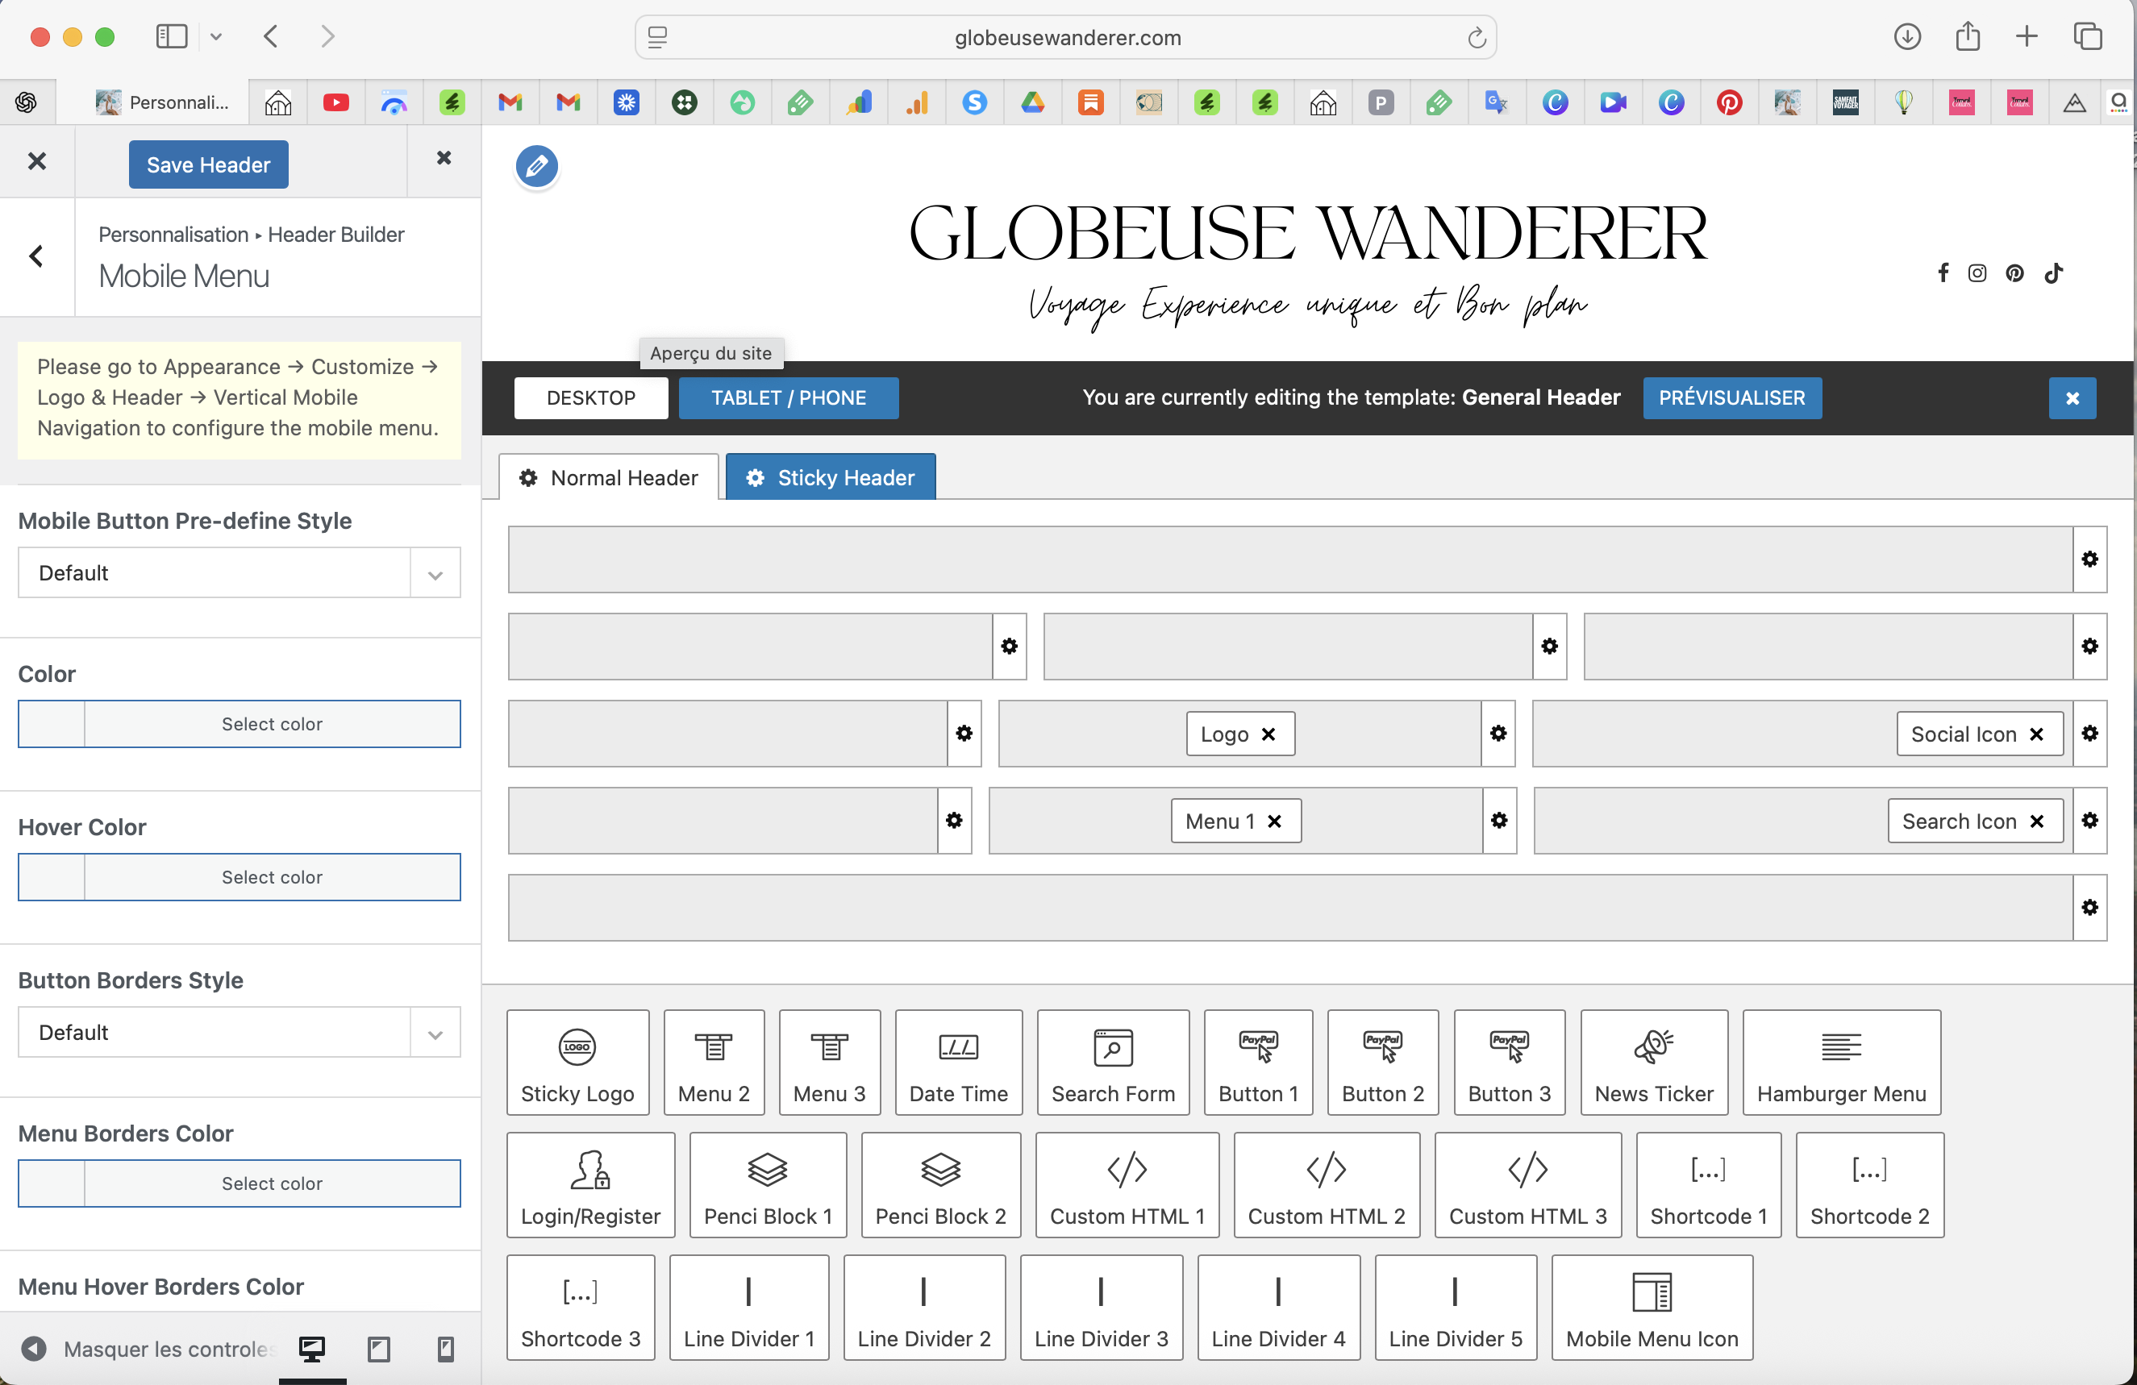The image size is (2137, 1385).
Task: Select the TABLET / PHONE view tab
Action: click(787, 397)
